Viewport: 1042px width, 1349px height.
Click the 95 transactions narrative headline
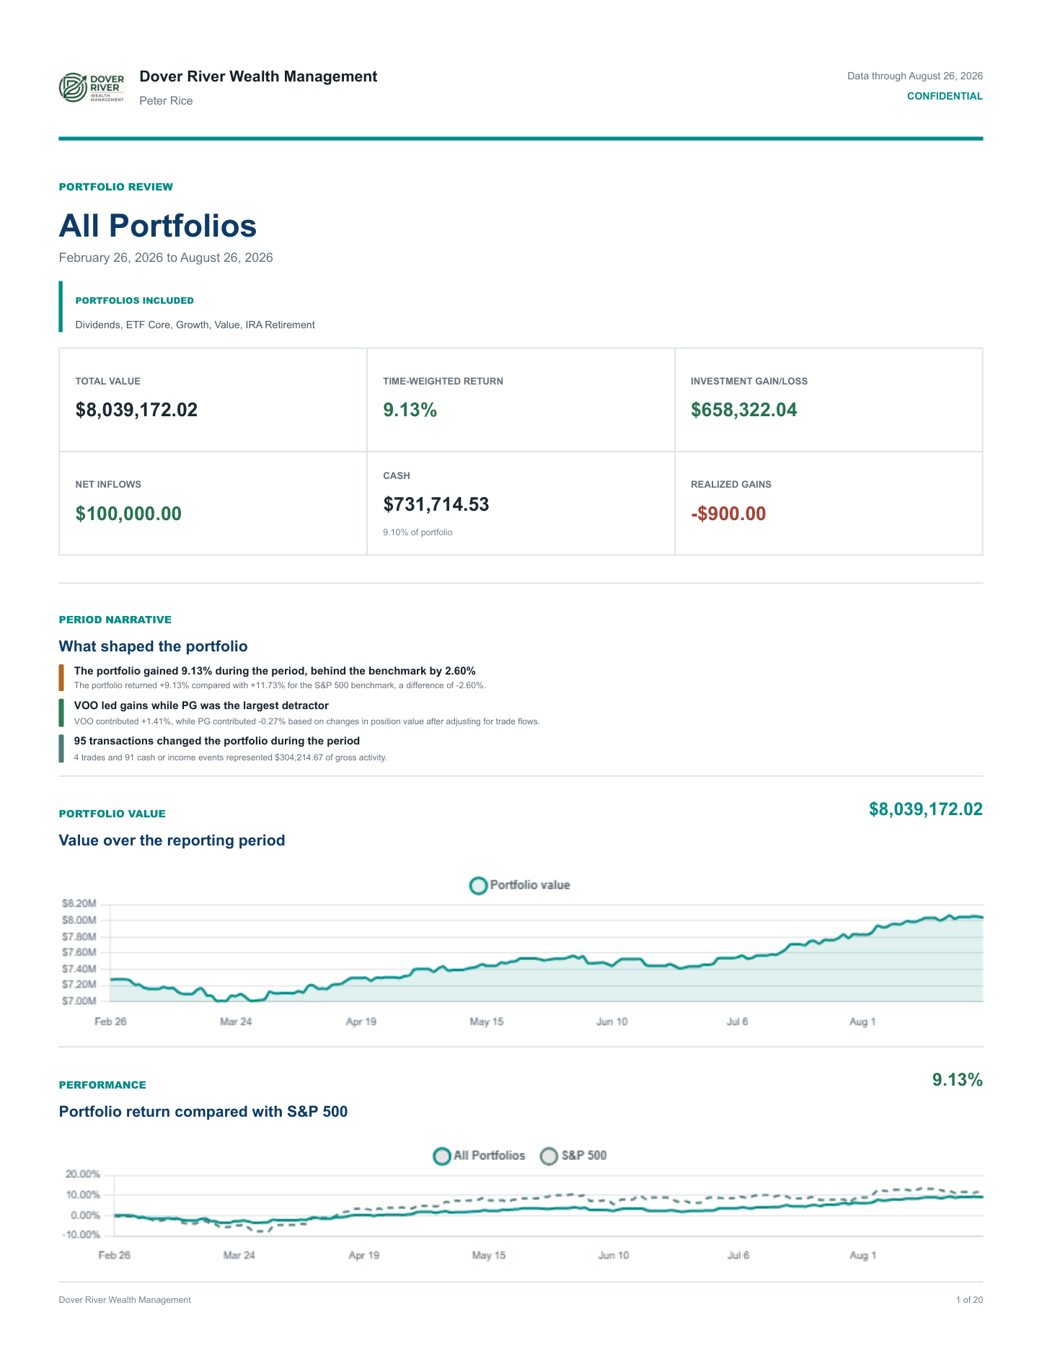[x=217, y=741]
